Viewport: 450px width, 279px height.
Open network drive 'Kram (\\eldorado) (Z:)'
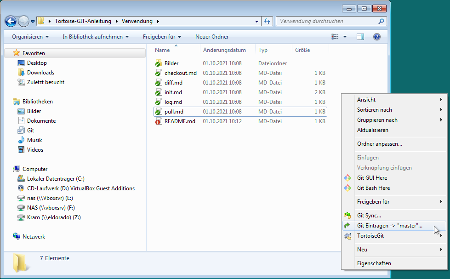[54, 217]
